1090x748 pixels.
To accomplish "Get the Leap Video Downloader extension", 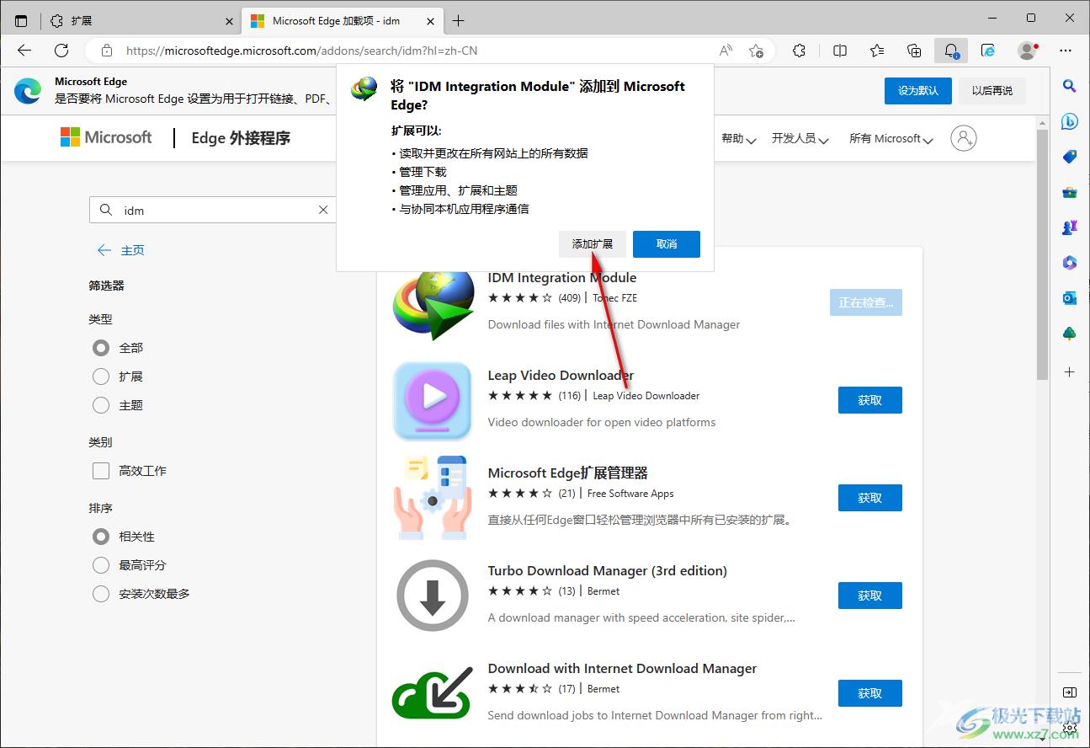I will 870,400.
